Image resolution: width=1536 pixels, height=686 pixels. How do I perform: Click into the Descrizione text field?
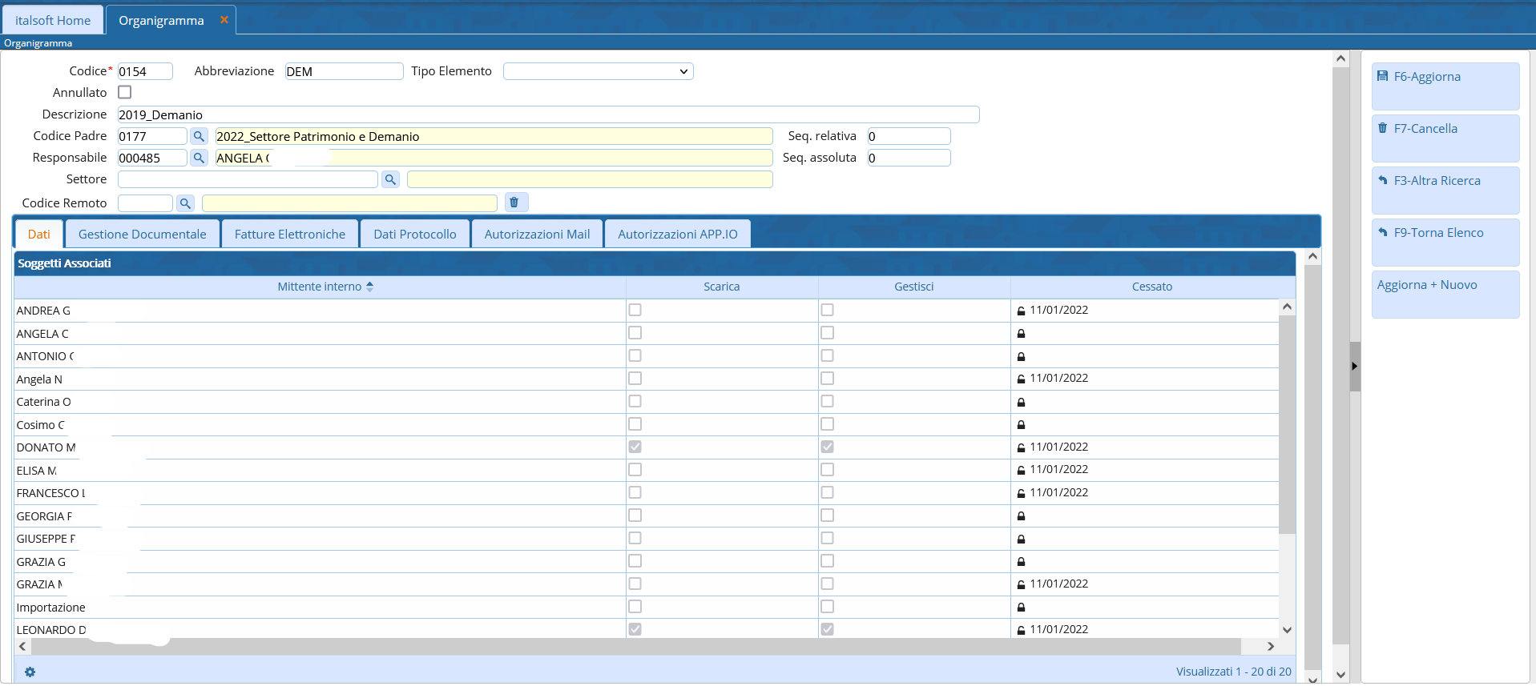pos(548,115)
